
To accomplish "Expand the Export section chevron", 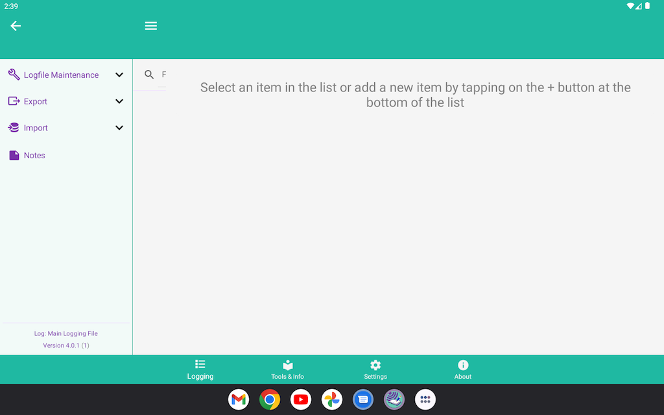I will [x=119, y=102].
